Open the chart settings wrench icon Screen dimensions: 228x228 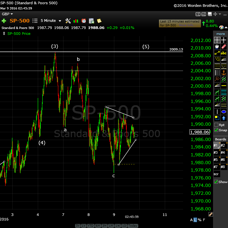click(68, 21)
